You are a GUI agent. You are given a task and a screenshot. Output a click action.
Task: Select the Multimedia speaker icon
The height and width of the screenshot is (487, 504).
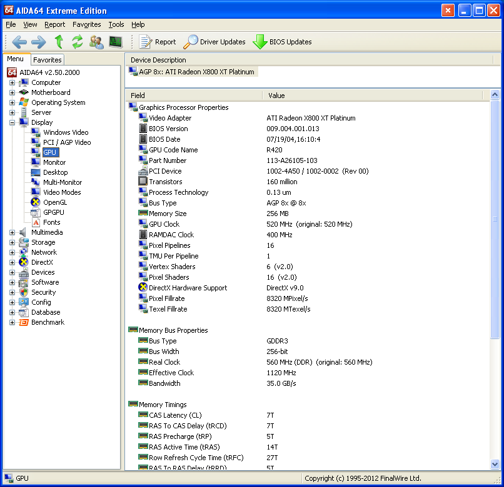(x=23, y=232)
